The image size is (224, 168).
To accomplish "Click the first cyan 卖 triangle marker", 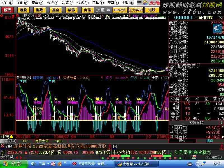I will (22, 81).
